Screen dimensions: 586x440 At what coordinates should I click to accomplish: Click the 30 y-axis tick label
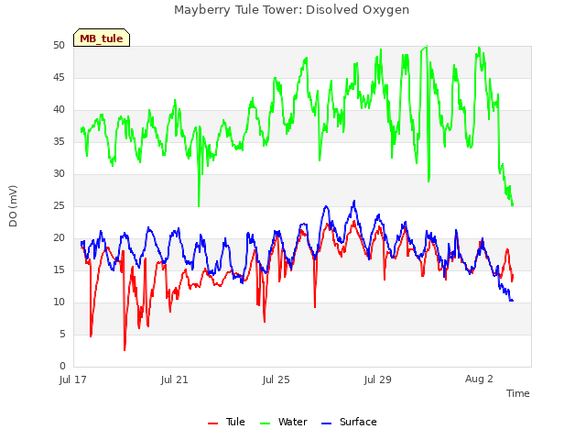(59, 173)
